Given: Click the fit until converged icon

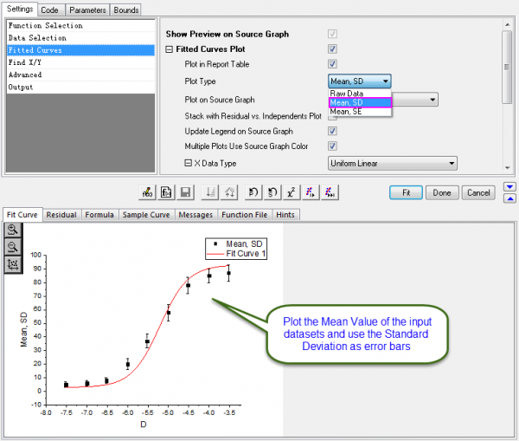Looking at the screenshot, I should click(330, 192).
